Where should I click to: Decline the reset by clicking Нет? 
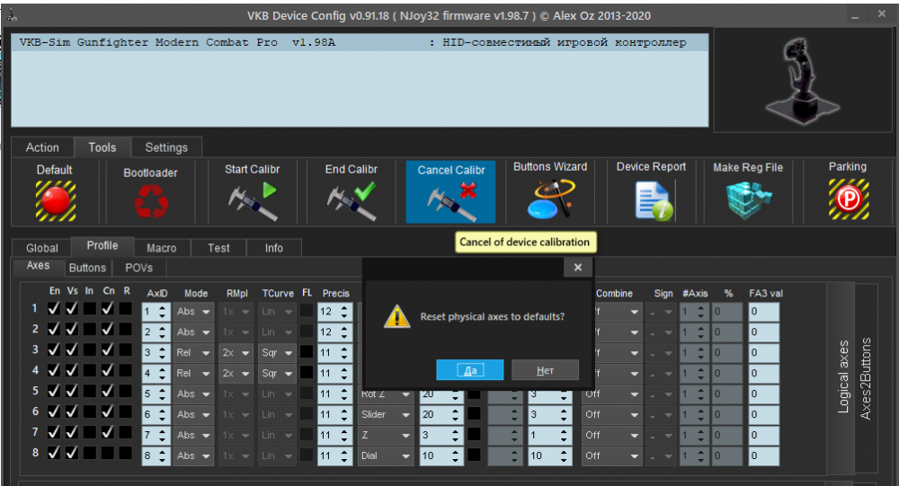(x=545, y=370)
